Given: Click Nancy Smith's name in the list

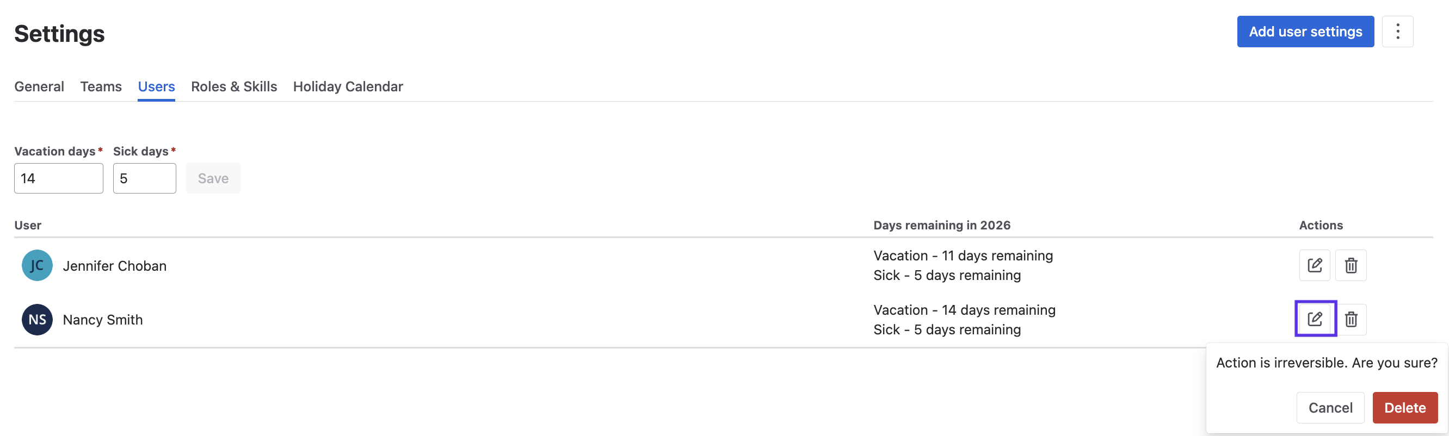Looking at the screenshot, I should point(103,320).
